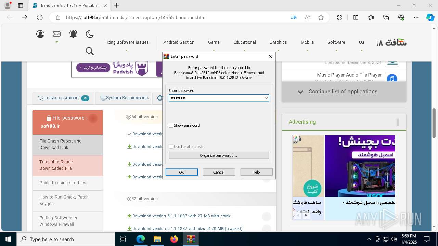
Task: Expand Software menu dropdown
Action: (x=336, y=42)
